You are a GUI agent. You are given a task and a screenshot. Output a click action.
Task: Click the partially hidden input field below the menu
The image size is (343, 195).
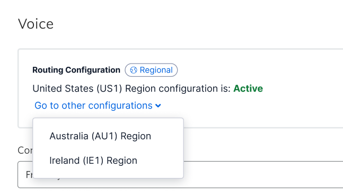[x=262, y=175]
